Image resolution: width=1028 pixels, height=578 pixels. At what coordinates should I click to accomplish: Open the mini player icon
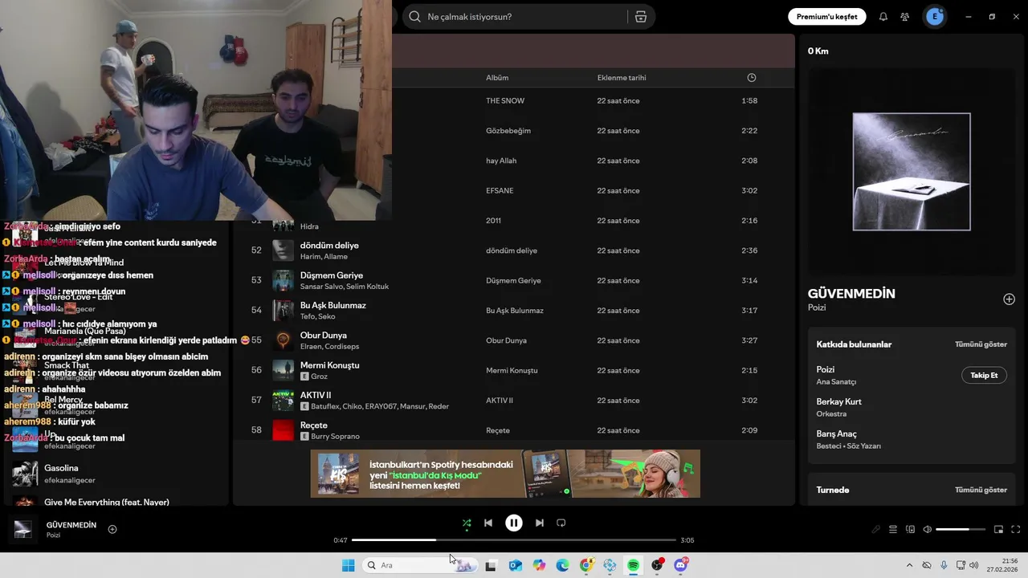point(998,529)
